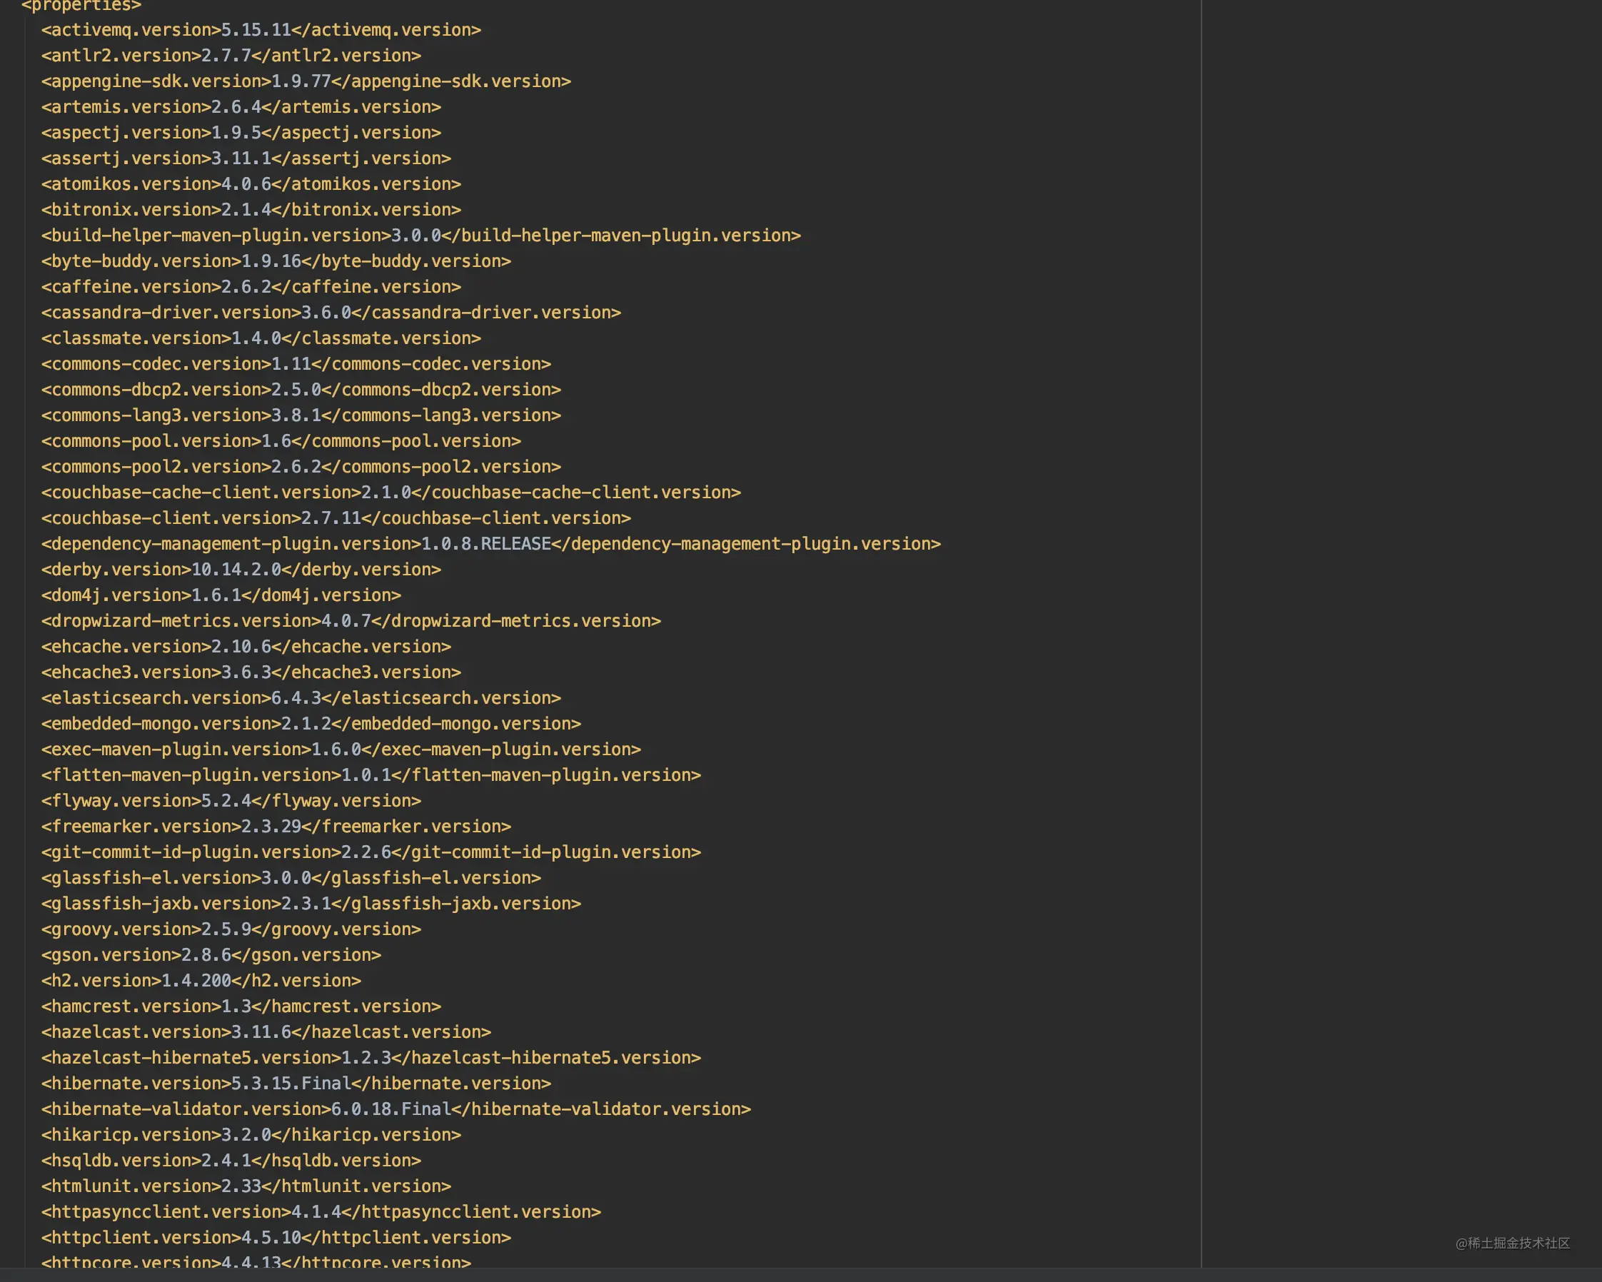Select the classmate.version 1.4.0 line

click(261, 338)
